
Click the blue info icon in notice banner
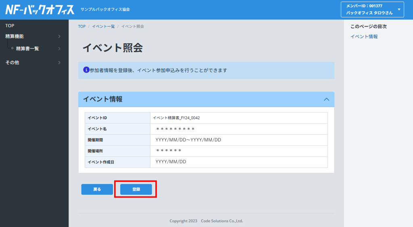tap(86, 70)
